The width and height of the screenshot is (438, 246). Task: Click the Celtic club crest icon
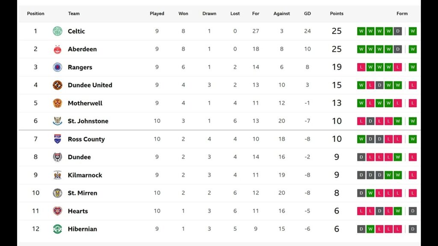tap(57, 31)
